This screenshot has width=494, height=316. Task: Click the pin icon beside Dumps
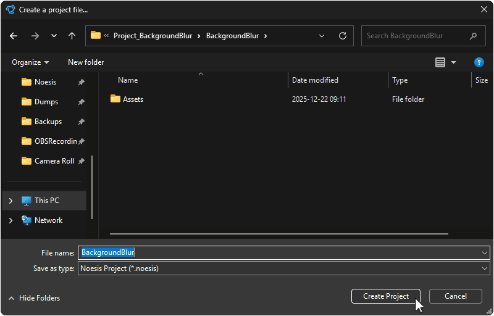coord(82,102)
